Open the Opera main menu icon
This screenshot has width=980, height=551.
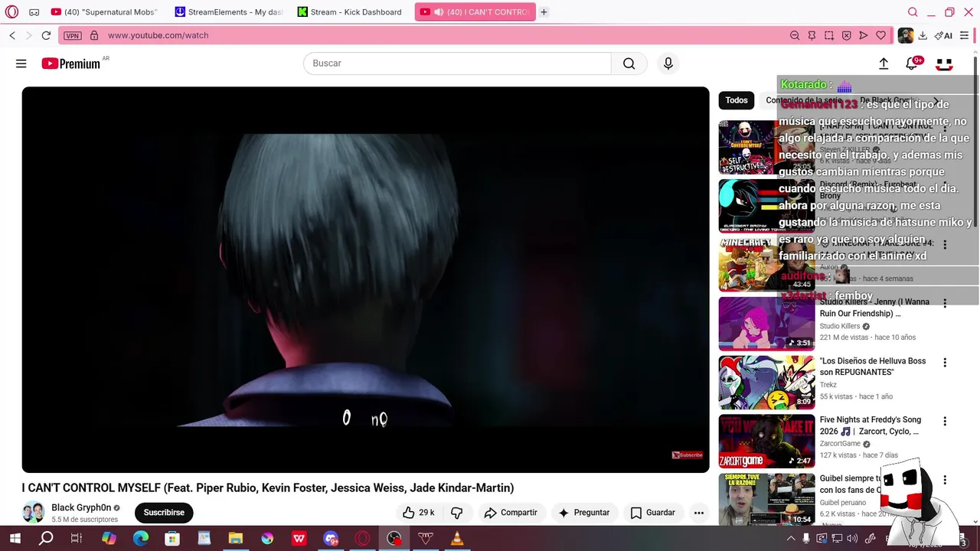coord(11,12)
